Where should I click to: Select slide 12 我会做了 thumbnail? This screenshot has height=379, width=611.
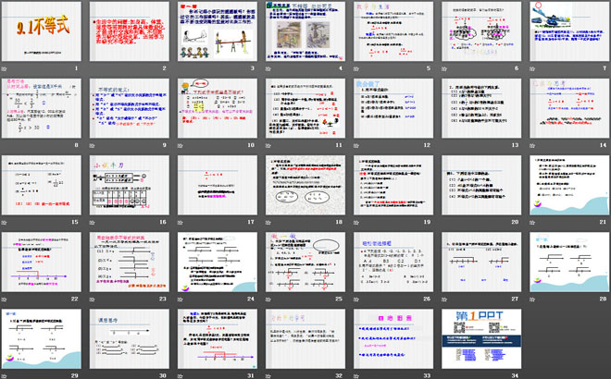pos(393,108)
